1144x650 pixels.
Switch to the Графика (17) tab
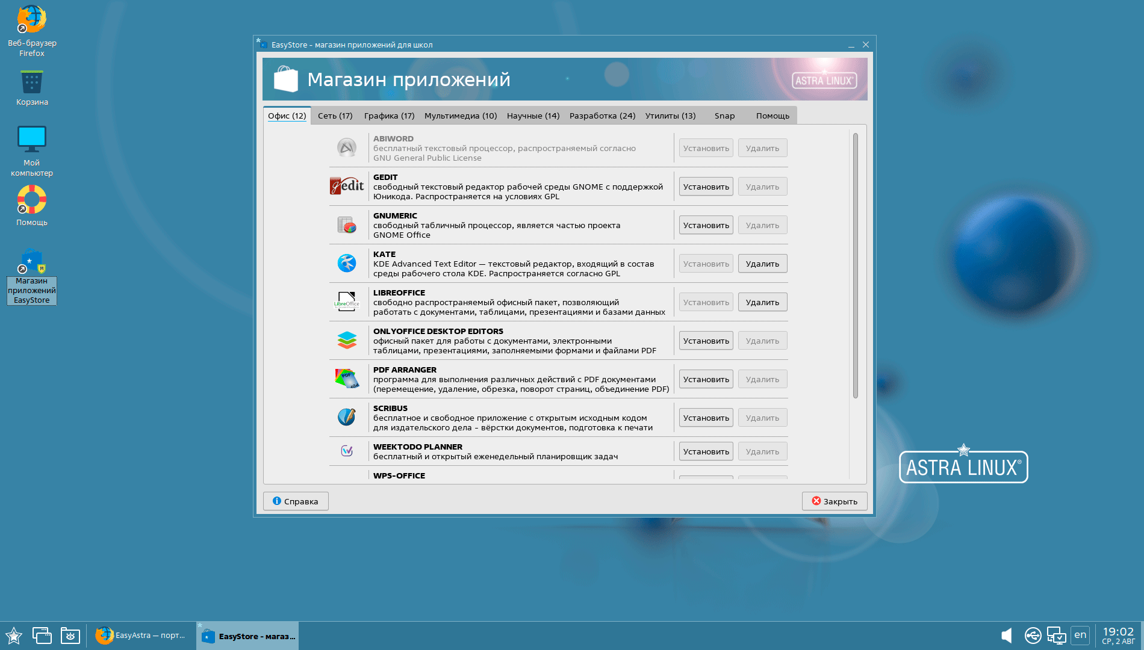[389, 116]
